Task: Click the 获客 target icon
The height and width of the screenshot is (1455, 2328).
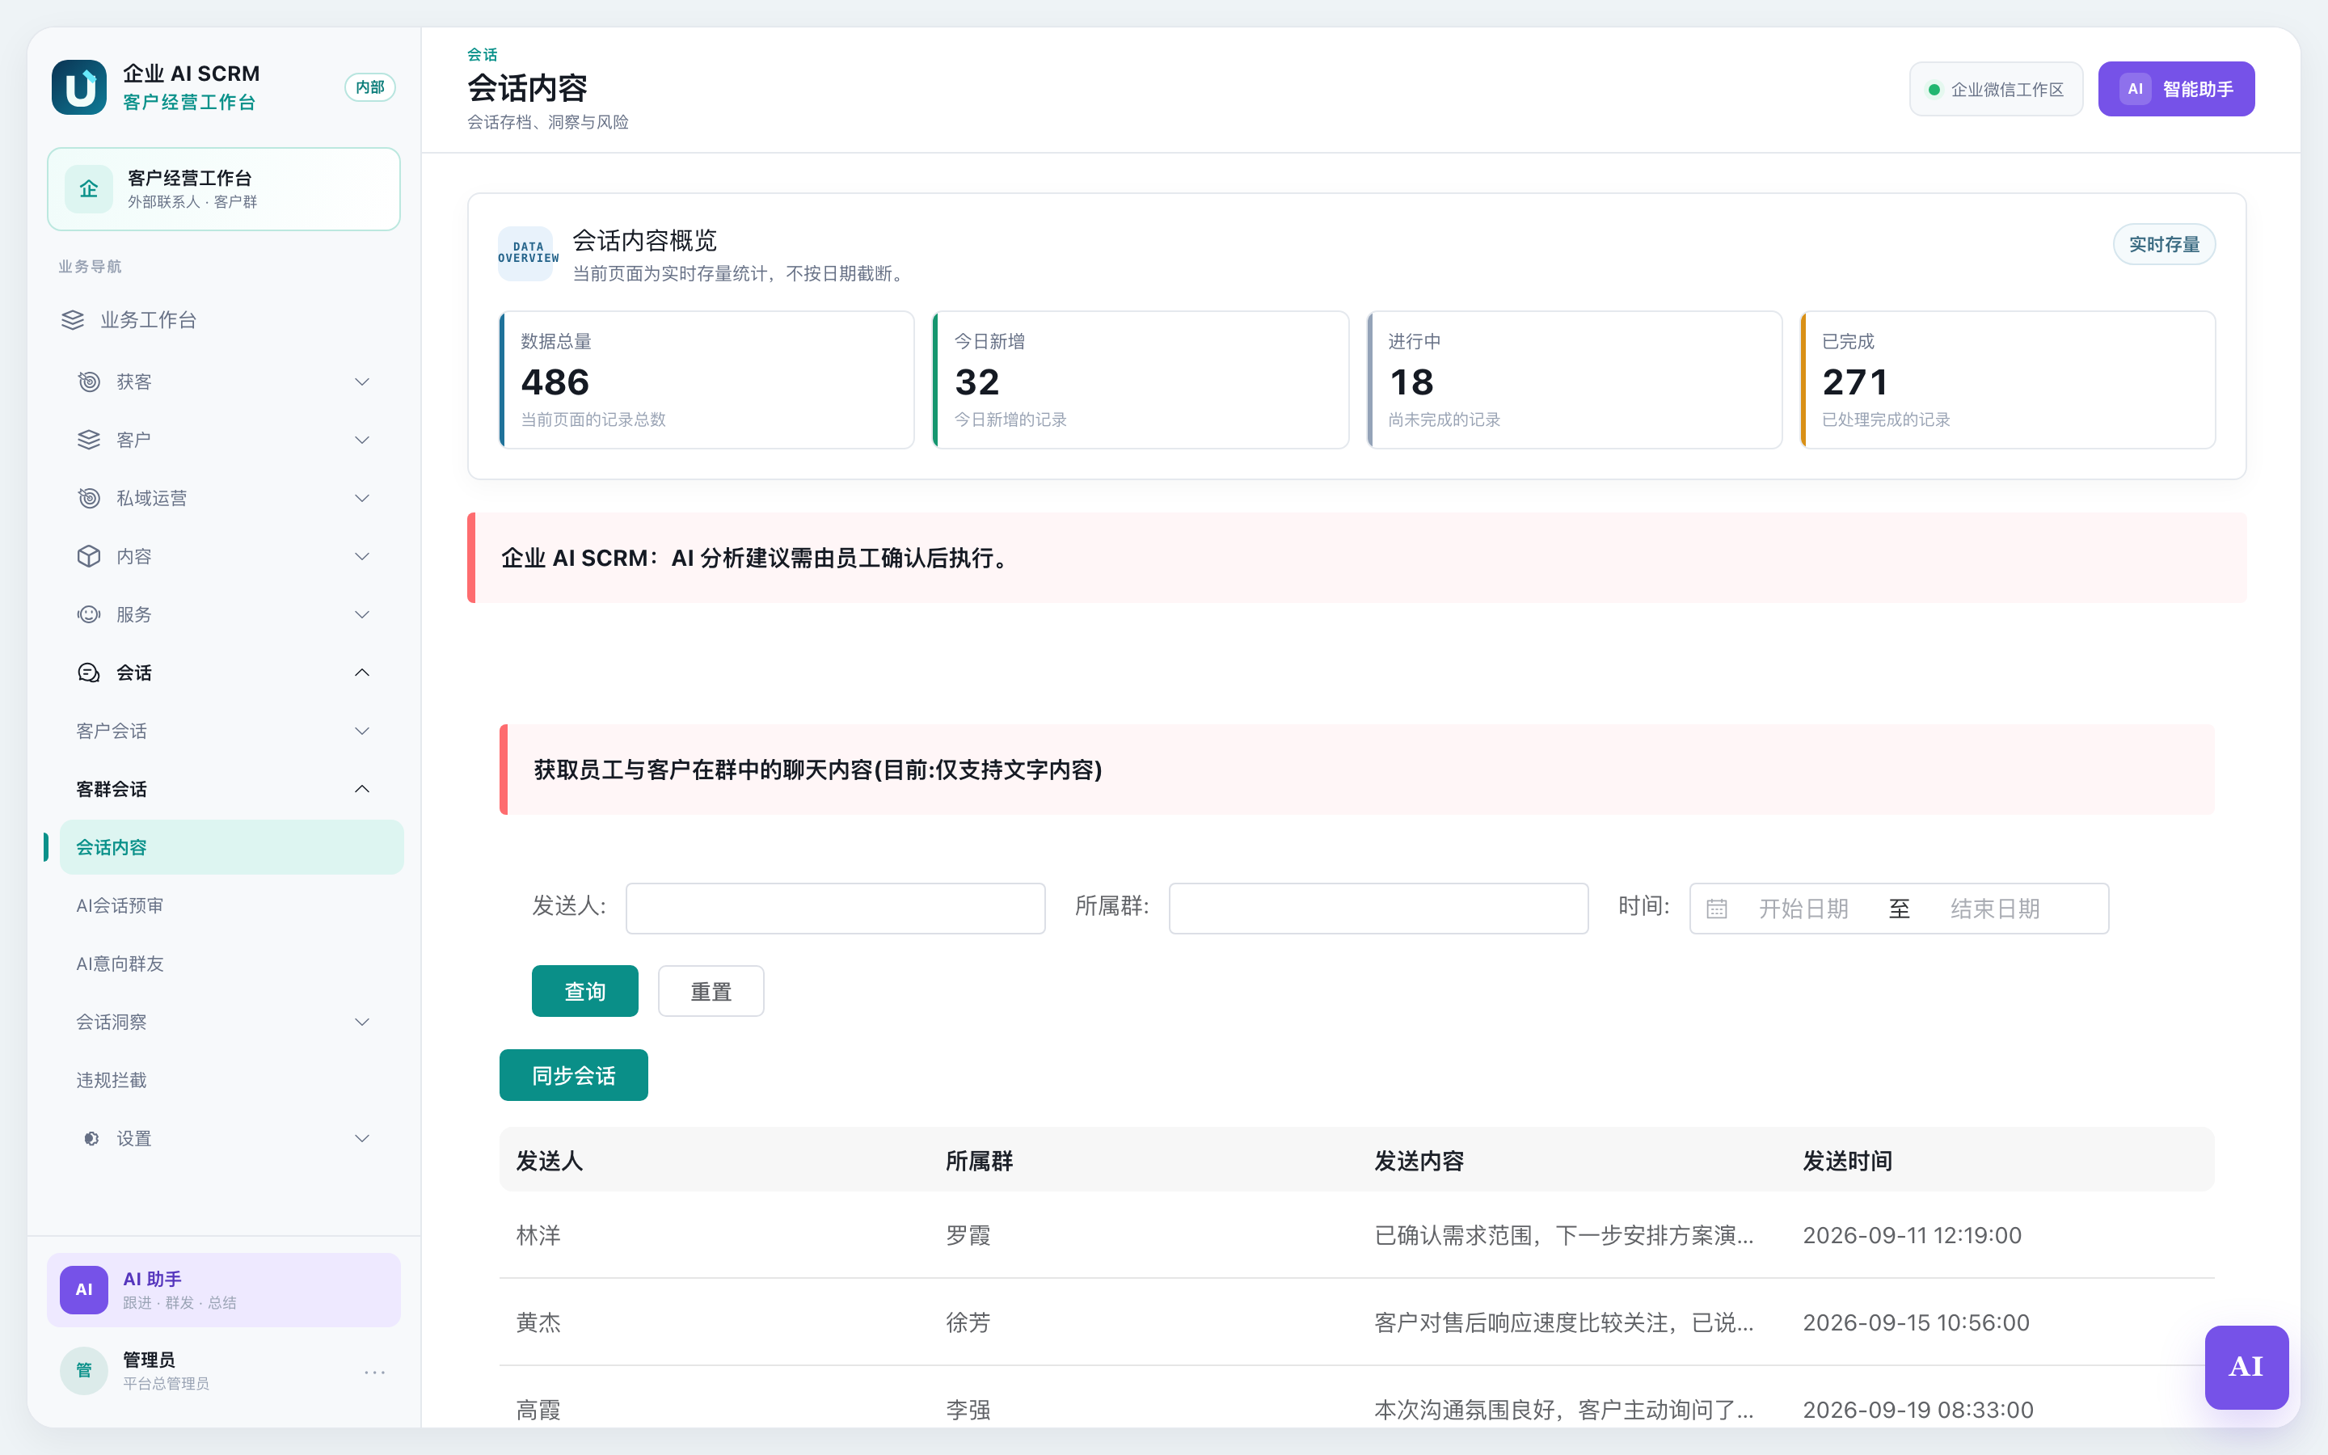Action: point(88,382)
